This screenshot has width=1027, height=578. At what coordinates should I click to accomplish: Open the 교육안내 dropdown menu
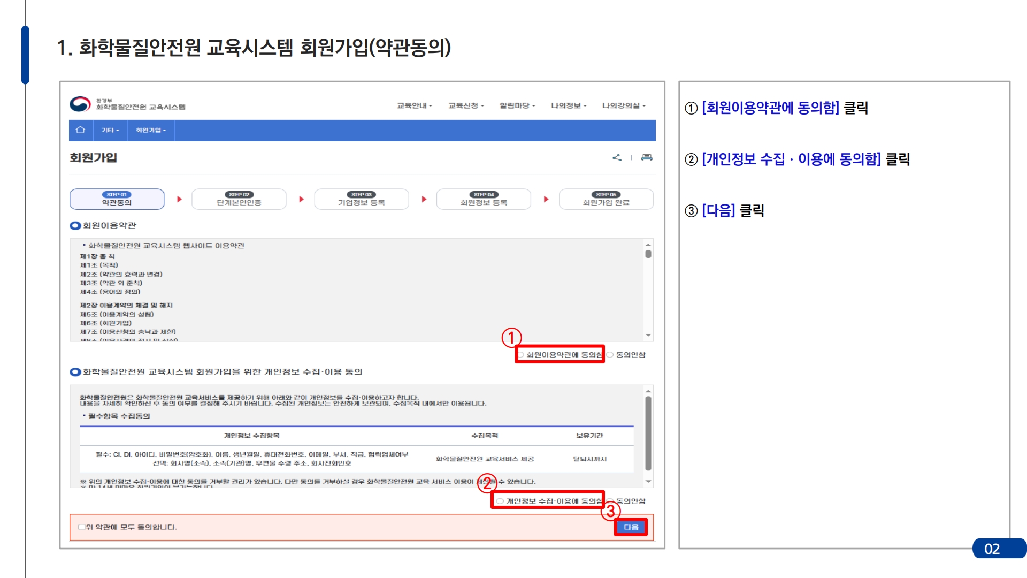[x=415, y=105]
